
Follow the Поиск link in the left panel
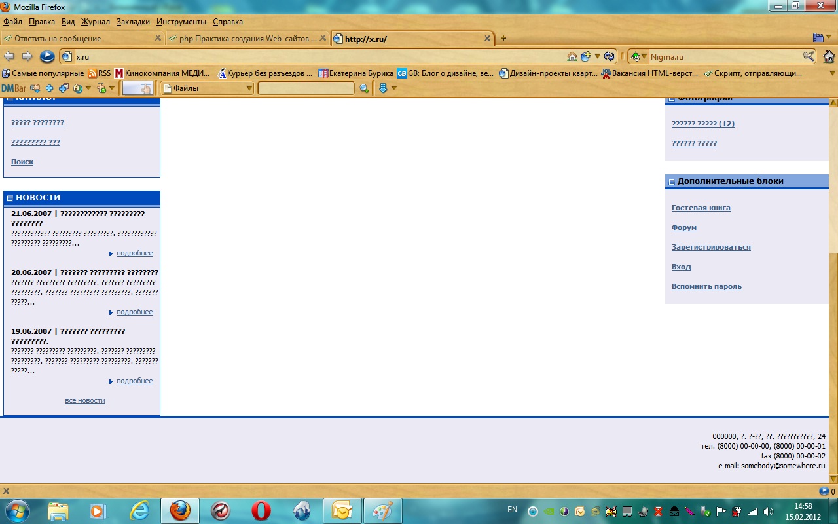[x=22, y=162]
